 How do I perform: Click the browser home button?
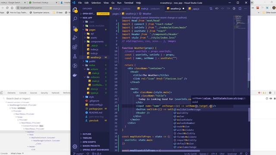[12, 8]
